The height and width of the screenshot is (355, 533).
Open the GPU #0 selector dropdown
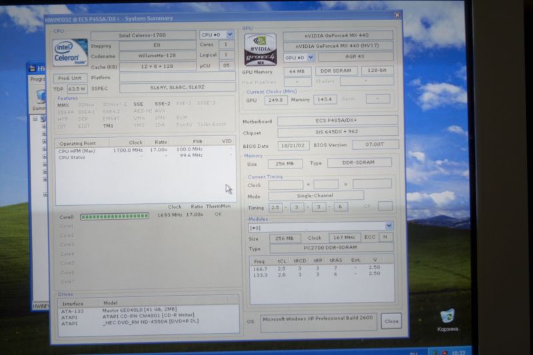point(310,57)
